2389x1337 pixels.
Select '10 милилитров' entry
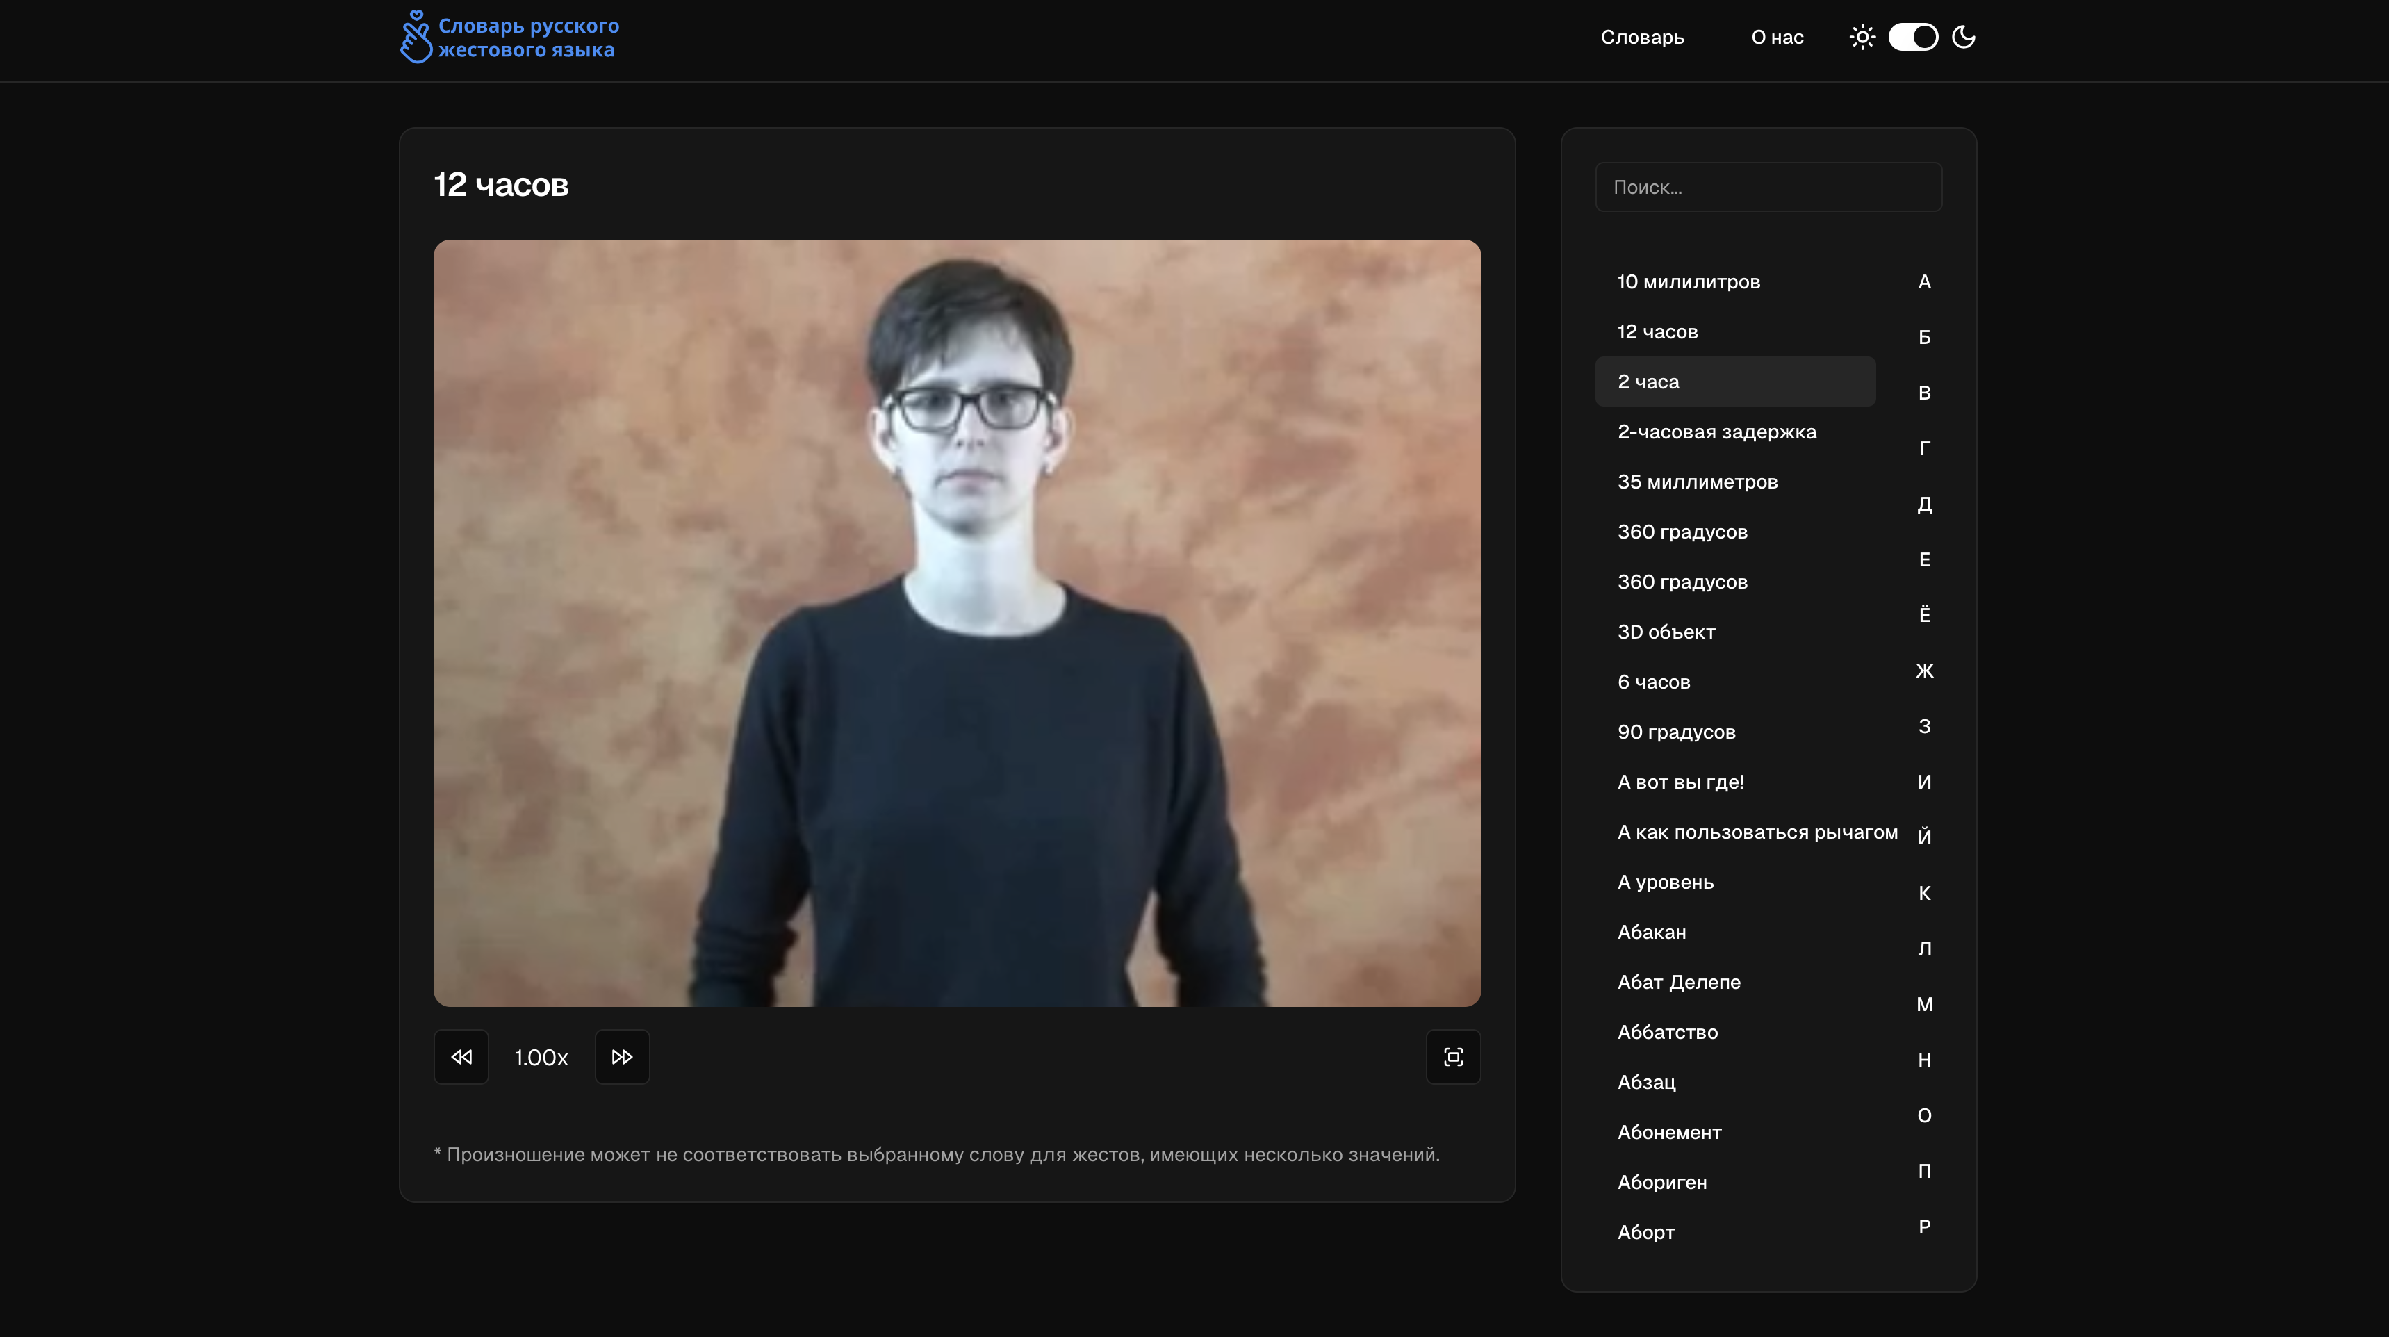1688,282
